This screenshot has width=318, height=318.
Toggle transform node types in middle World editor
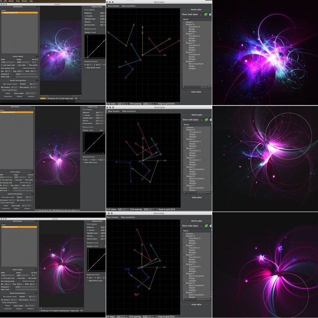tap(202, 120)
